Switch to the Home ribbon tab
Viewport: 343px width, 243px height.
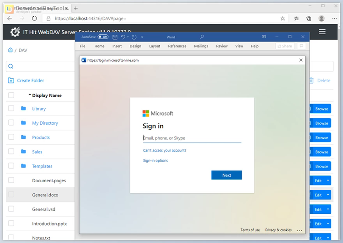click(99, 46)
